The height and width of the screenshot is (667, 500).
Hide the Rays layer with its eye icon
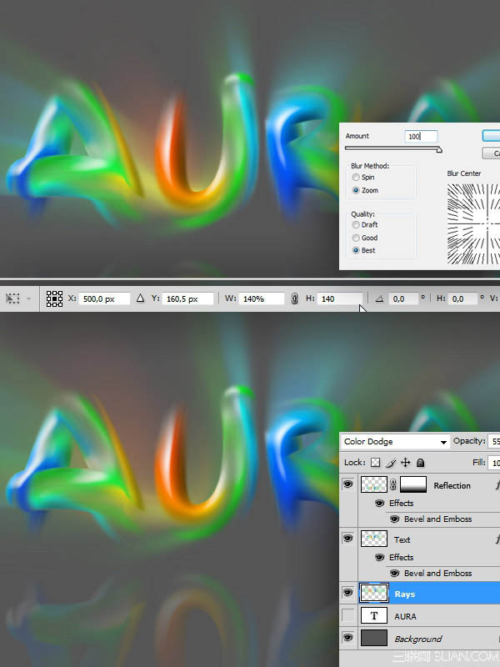click(348, 592)
